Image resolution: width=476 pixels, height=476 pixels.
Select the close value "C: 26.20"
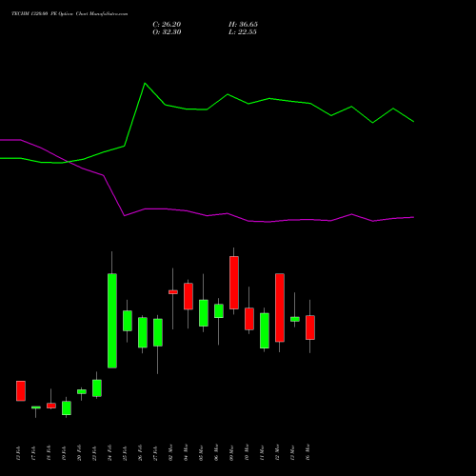167,25
